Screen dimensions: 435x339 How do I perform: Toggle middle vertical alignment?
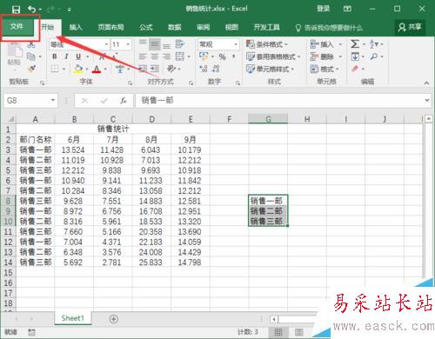pos(155,44)
